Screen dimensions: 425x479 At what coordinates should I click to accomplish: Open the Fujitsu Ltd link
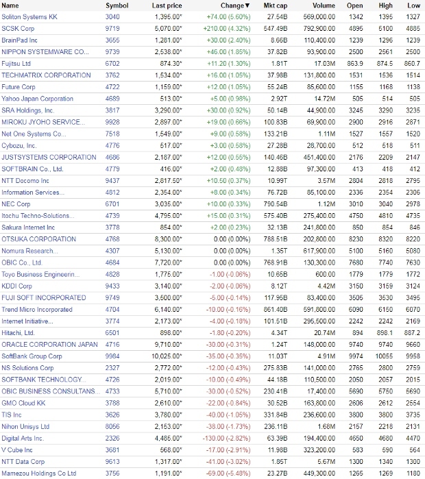16,64
